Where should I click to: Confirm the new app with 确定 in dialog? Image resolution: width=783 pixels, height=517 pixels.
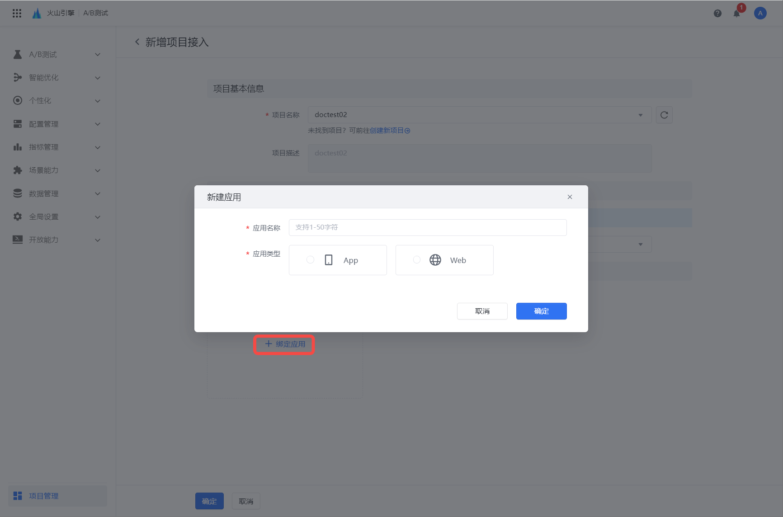[541, 311]
